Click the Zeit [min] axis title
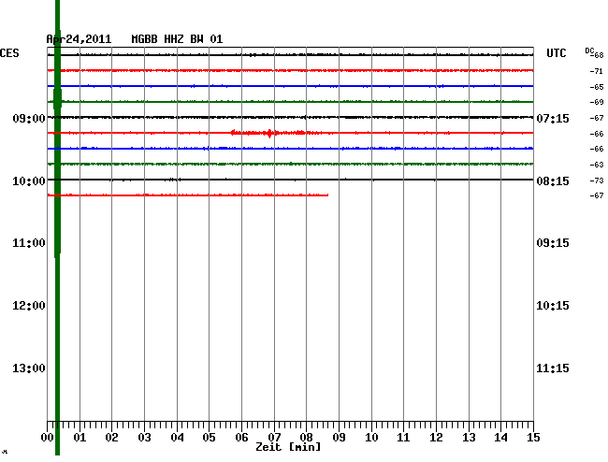Screen dimensions: 608x462 pos(288,447)
